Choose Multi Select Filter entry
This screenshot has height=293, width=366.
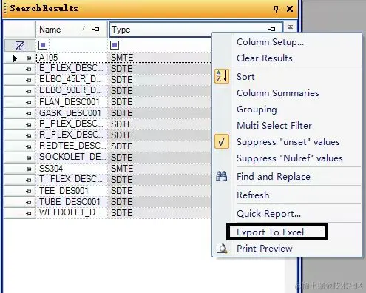click(x=274, y=126)
